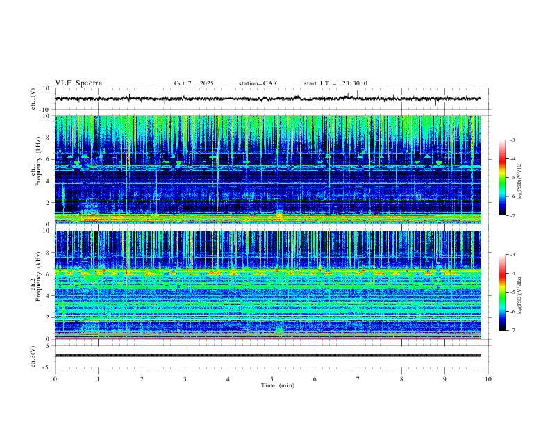Click the ch.1 PSD color scale bar
The height and width of the screenshot is (425, 550).
click(x=502, y=178)
